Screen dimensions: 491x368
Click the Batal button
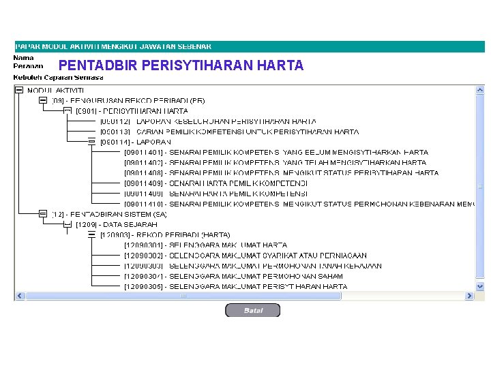253,311
